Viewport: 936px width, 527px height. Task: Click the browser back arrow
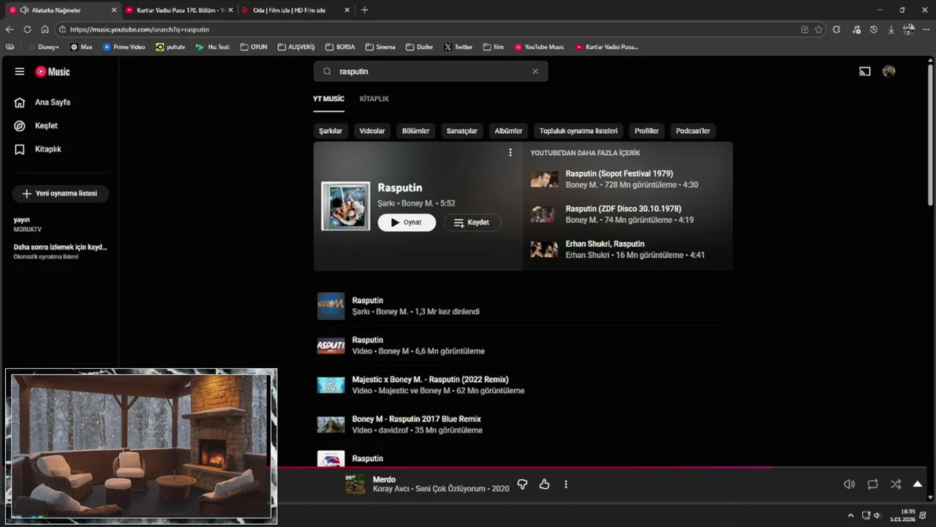pyautogui.click(x=10, y=29)
